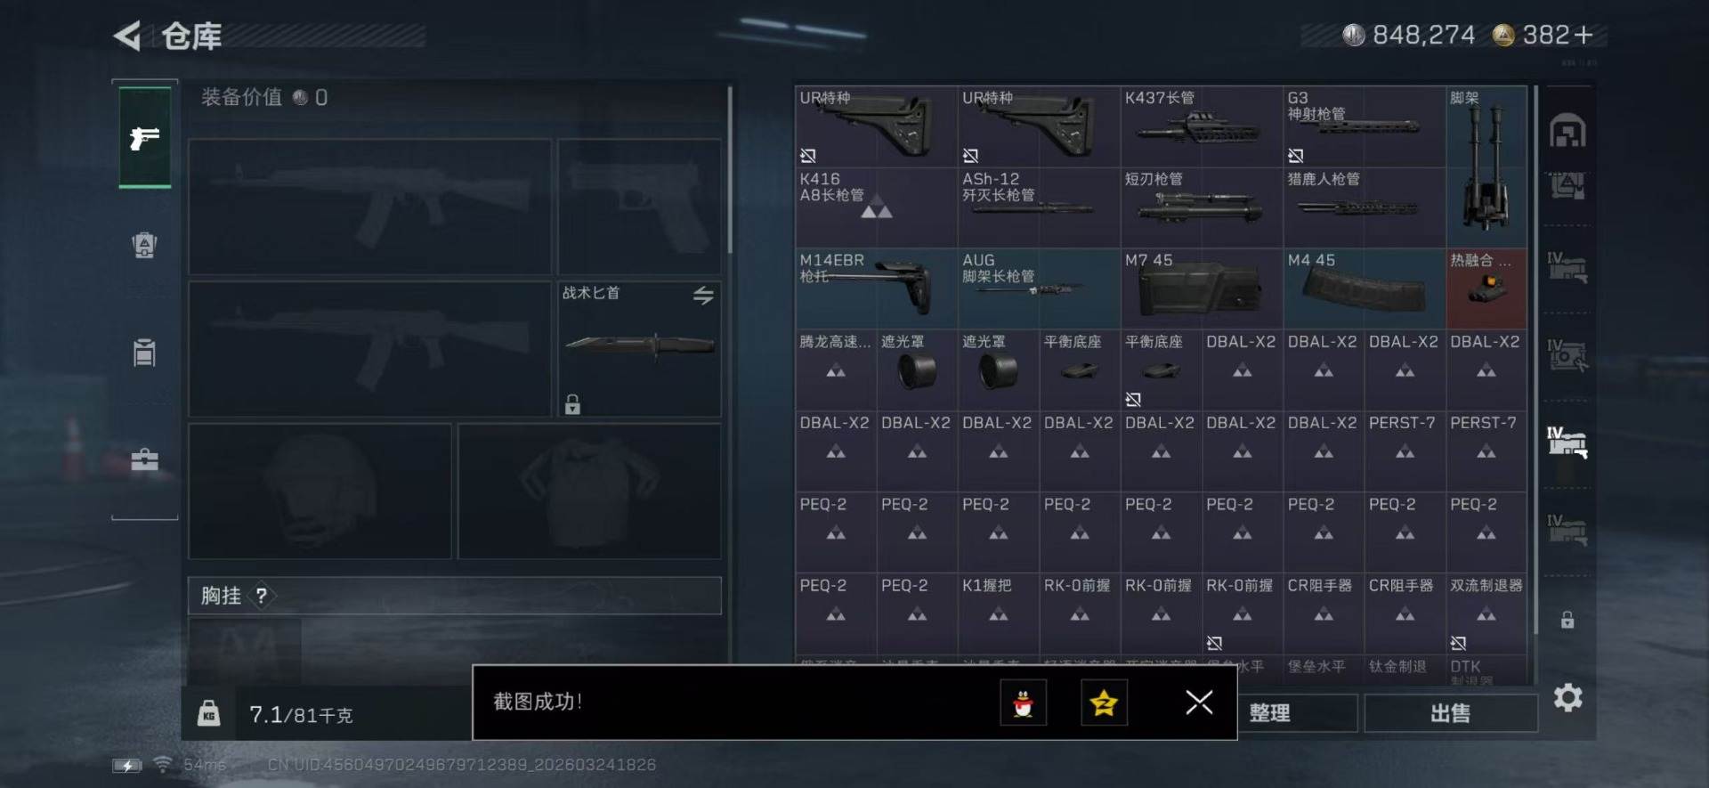This screenshot has width=1709, height=788.
Task: Click the 出售 sell button
Action: tap(1451, 713)
